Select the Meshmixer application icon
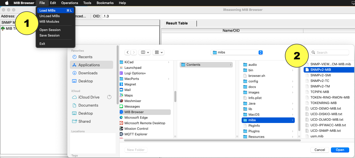Screen dimensions: 355x158 [121, 101]
